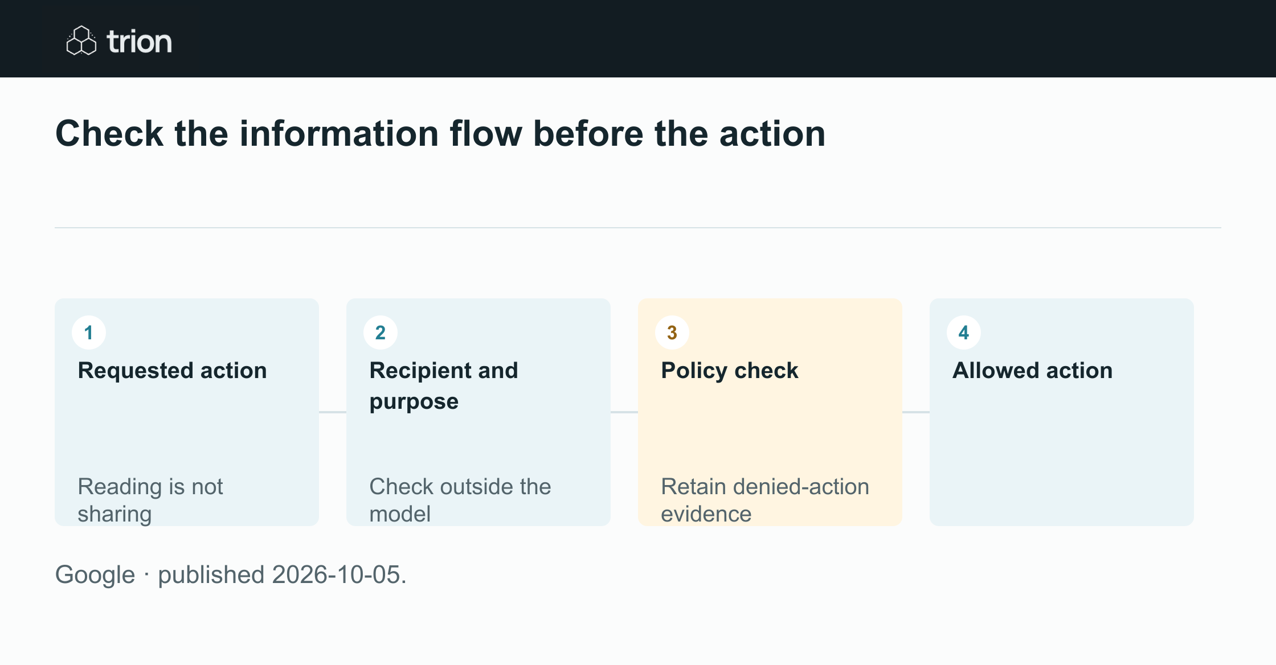Image resolution: width=1276 pixels, height=665 pixels.
Task: Click the 'Retain denied-action evidence' note
Action: pos(765,500)
